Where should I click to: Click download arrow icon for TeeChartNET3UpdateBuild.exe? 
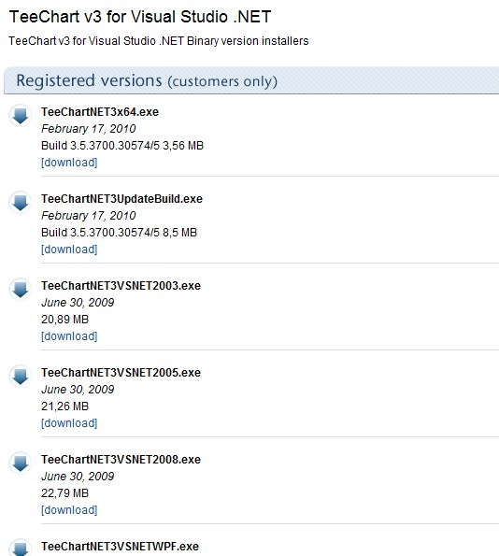[21, 202]
